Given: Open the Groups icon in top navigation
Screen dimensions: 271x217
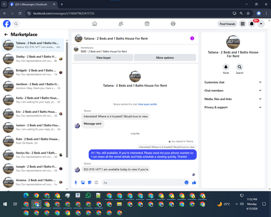Looking at the screenshot, I should [173, 24].
